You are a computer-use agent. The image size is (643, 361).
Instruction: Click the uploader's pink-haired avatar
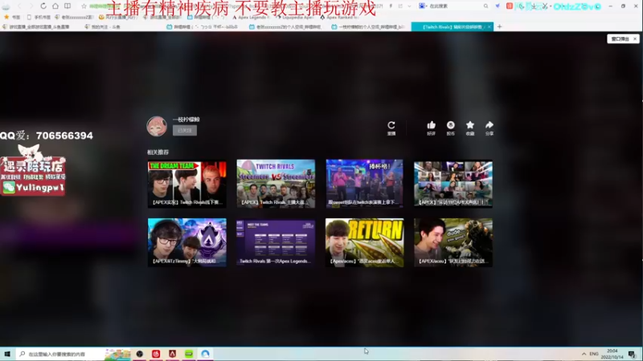point(157,126)
